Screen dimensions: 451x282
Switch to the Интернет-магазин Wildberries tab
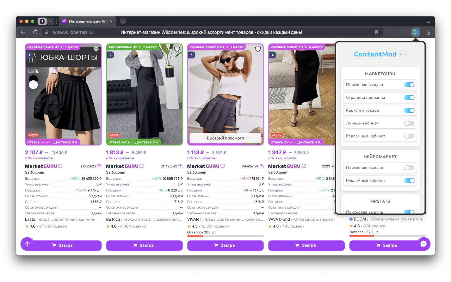click(87, 21)
